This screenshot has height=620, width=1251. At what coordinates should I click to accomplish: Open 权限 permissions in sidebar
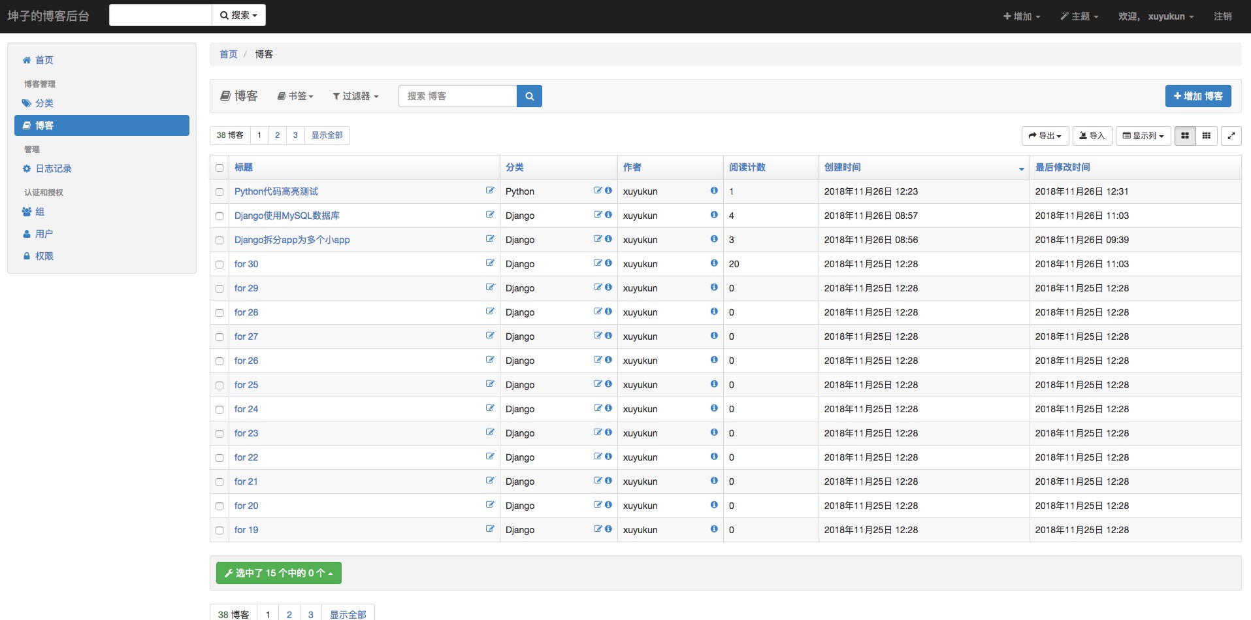point(102,256)
